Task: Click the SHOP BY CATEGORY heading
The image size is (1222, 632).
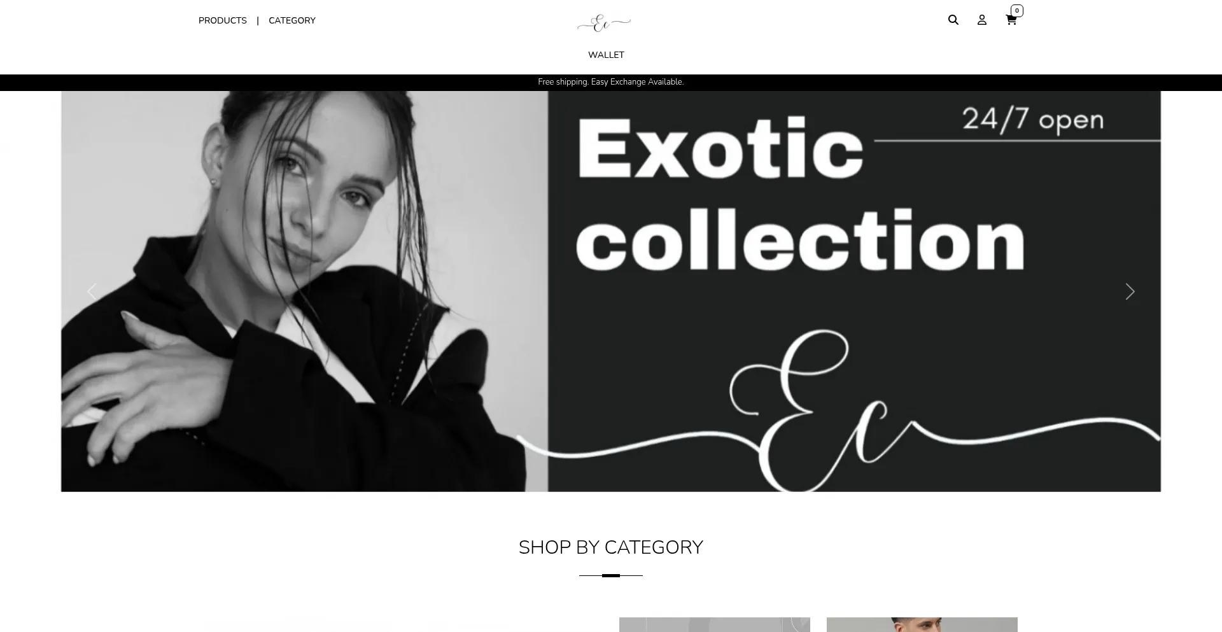Action: tap(611, 547)
